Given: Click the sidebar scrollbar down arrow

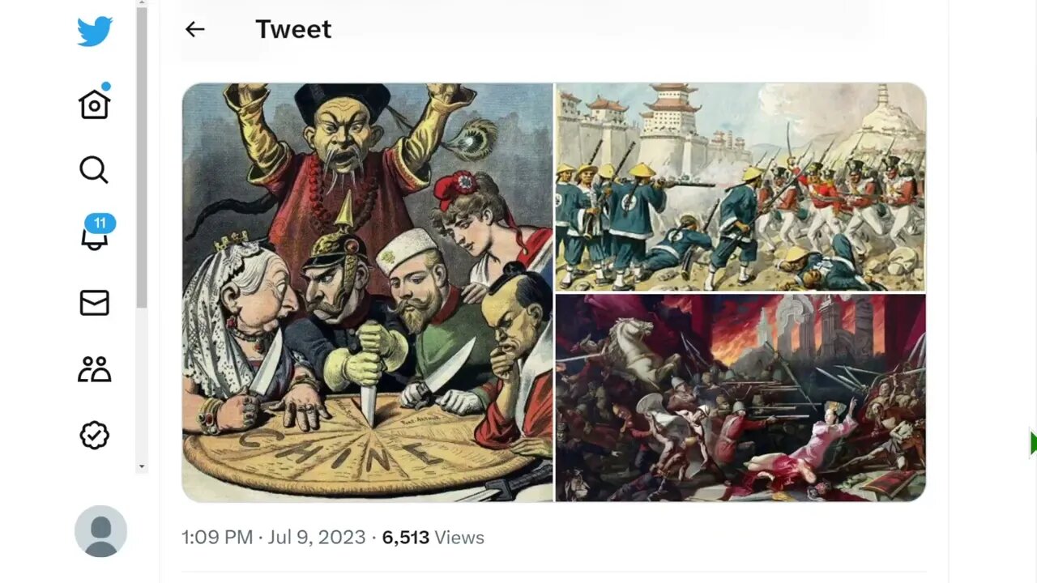Looking at the screenshot, I should [x=142, y=466].
